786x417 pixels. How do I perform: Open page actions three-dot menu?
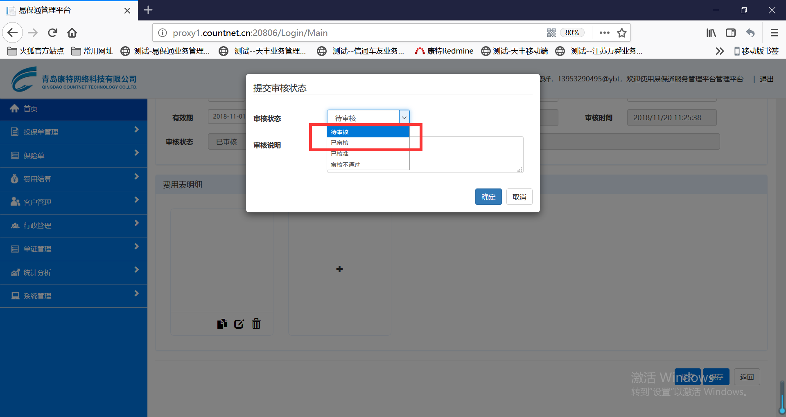tap(604, 33)
